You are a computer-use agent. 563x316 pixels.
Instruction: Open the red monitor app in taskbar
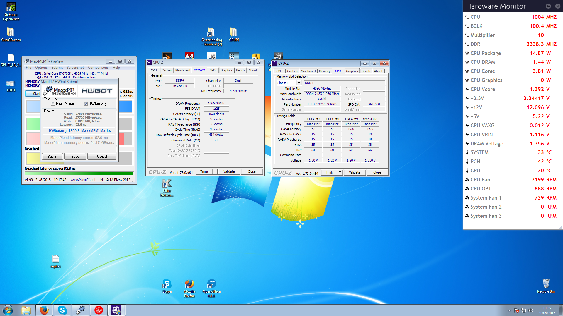[99, 310]
